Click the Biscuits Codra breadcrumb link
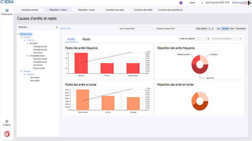This screenshot has height=141, width=252. click(x=65, y=28)
